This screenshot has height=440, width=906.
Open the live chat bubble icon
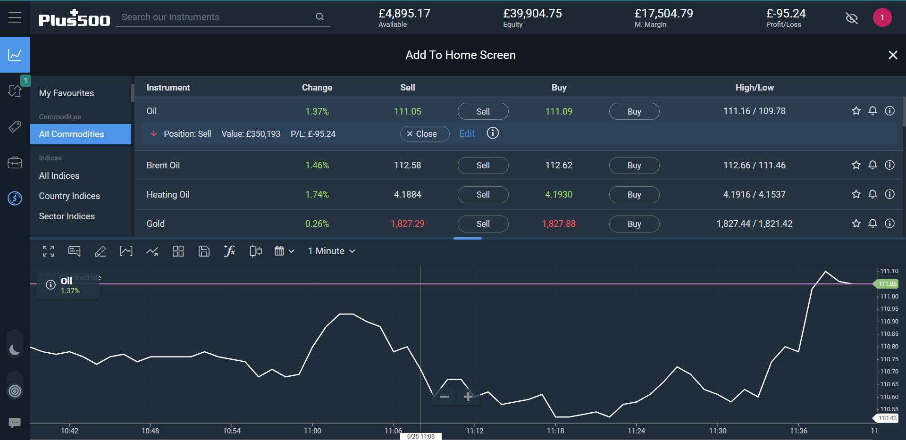[x=15, y=422]
